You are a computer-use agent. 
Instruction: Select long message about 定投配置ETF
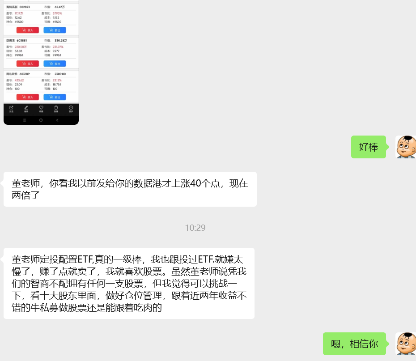coord(129,283)
